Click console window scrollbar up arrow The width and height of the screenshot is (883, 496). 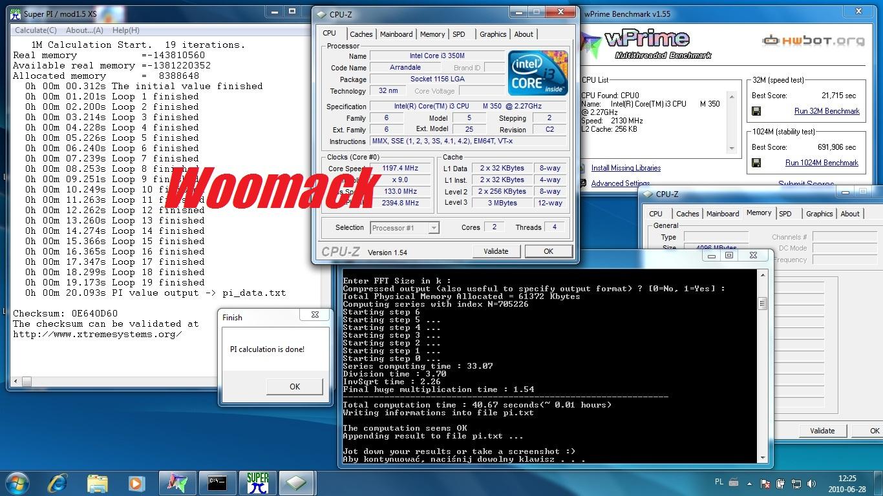click(x=762, y=275)
